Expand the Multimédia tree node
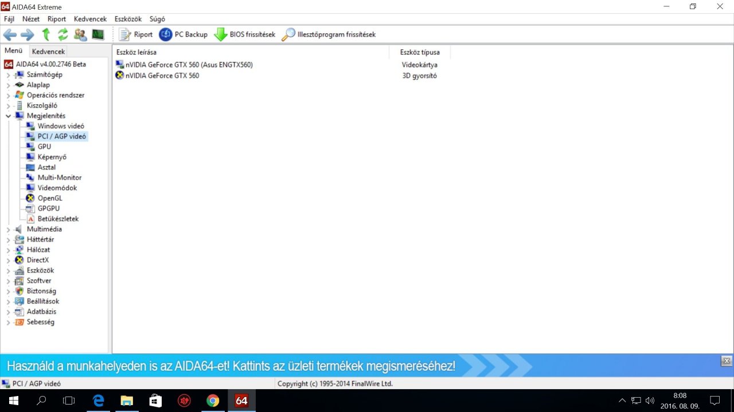The image size is (734, 412). (x=8, y=229)
